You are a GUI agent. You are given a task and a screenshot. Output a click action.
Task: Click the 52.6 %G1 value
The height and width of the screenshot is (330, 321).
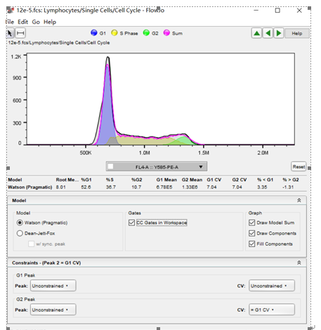click(86, 187)
